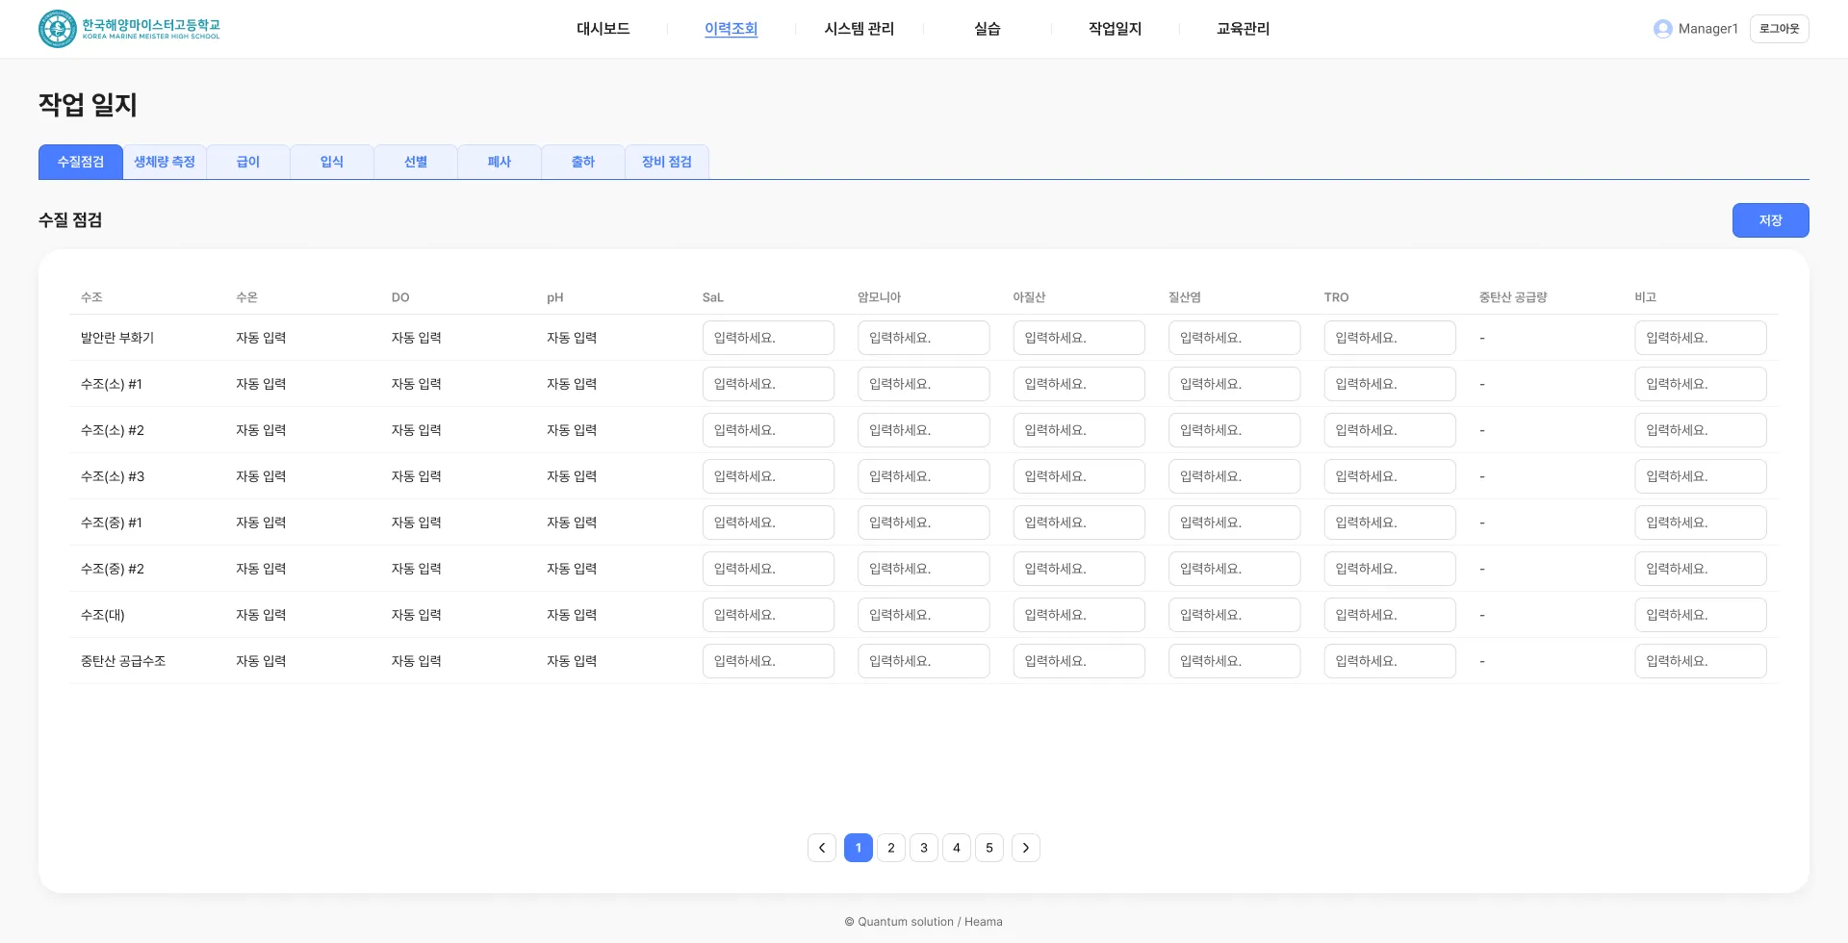Click the Manager1 user avatar icon
The image size is (1848, 943).
point(1662,29)
